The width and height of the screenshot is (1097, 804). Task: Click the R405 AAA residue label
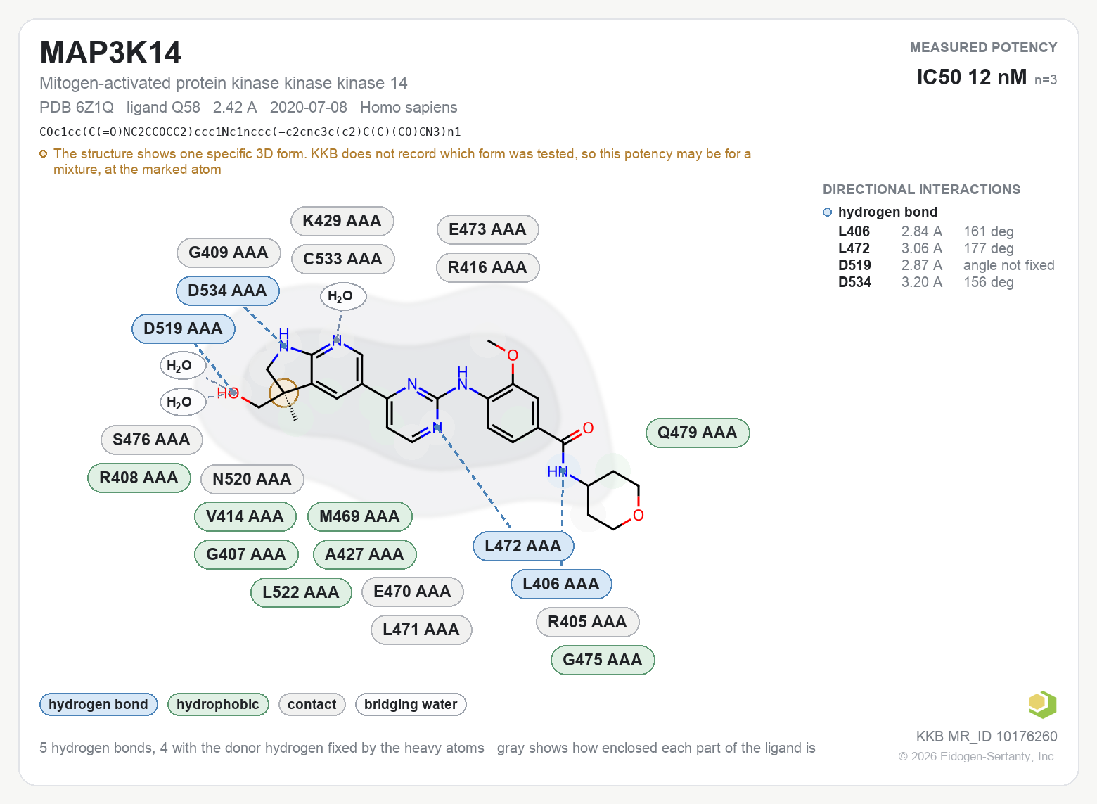point(588,622)
